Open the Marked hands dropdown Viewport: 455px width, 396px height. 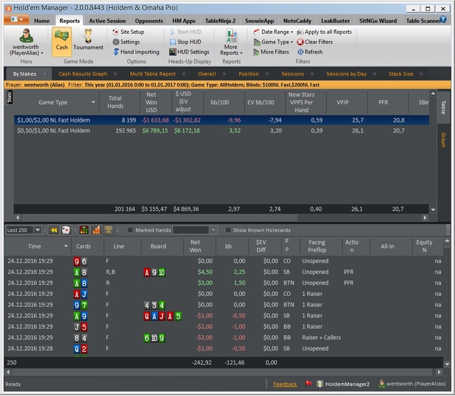pos(213,230)
